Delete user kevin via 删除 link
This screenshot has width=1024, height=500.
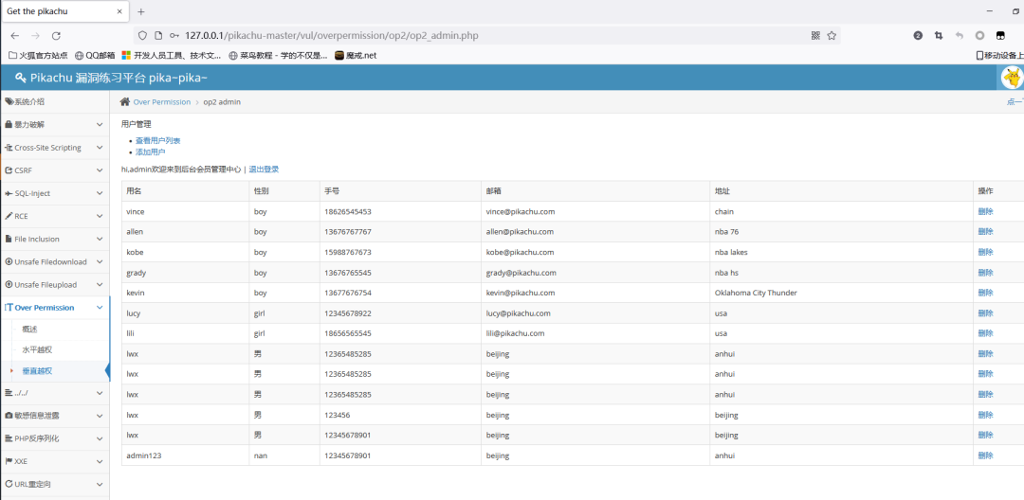(x=985, y=293)
